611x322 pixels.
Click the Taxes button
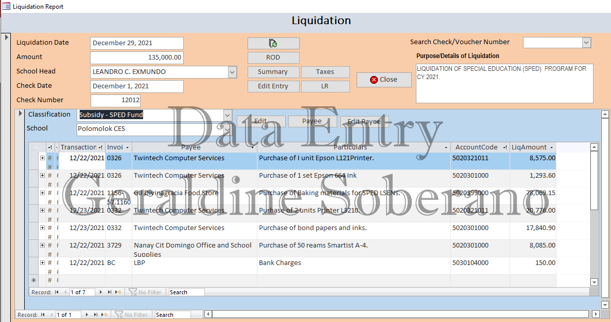[x=325, y=72]
